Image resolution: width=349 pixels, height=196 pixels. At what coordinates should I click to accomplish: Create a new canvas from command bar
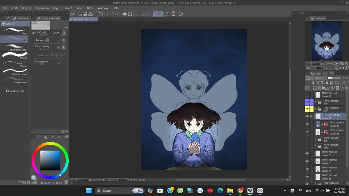pos(80,14)
